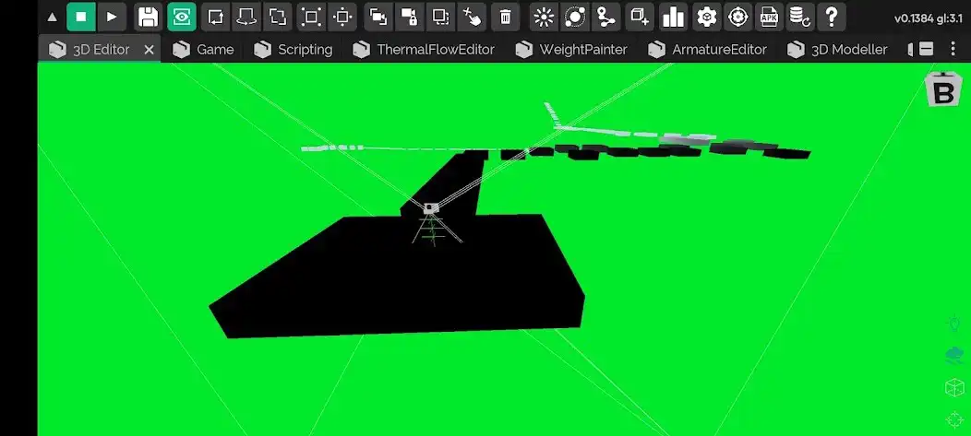Screen dimensions: 971x436
Task: Open the three-dot overflow menu
Action: [951, 49]
